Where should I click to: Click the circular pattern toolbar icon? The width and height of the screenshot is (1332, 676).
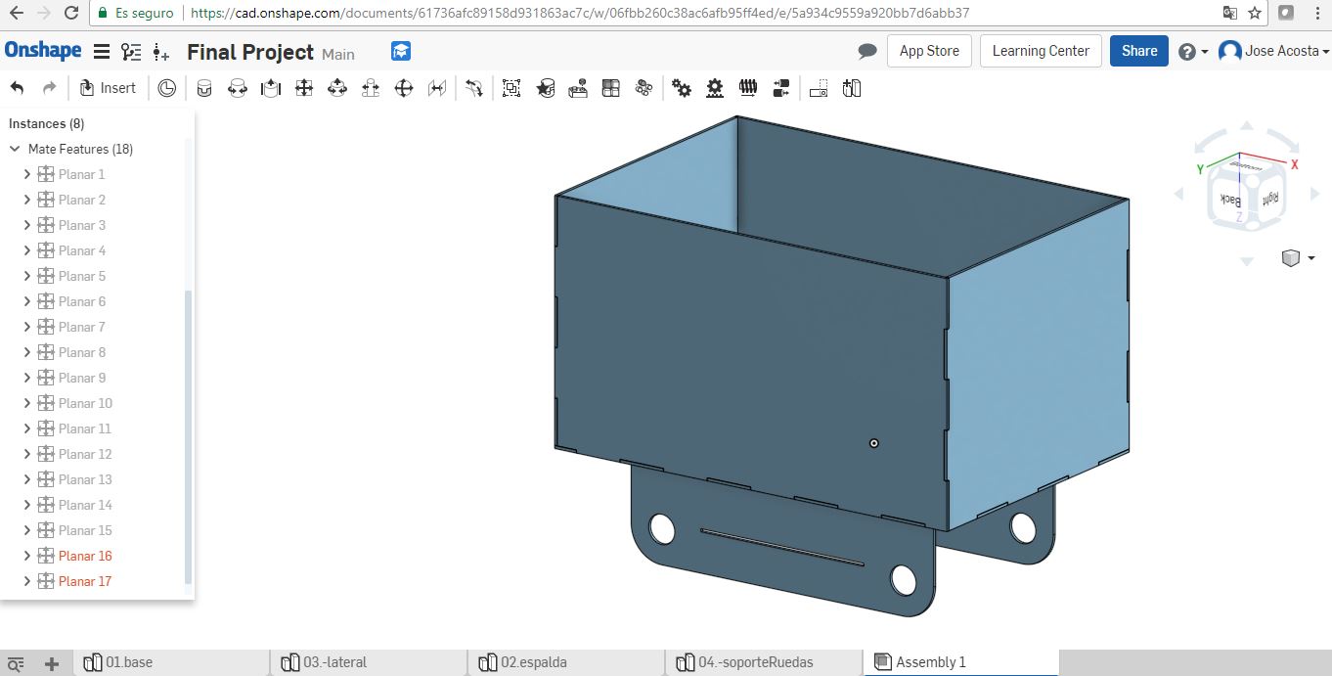pos(644,88)
